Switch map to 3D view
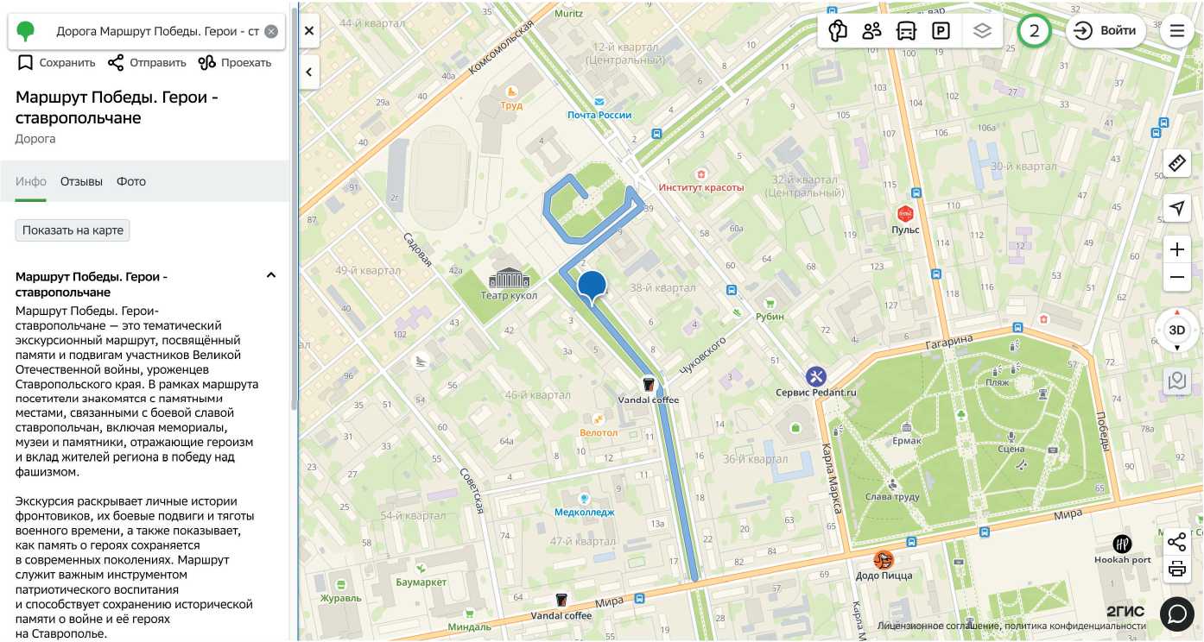Screen dimensions: 1204x642 [1176, 330]
